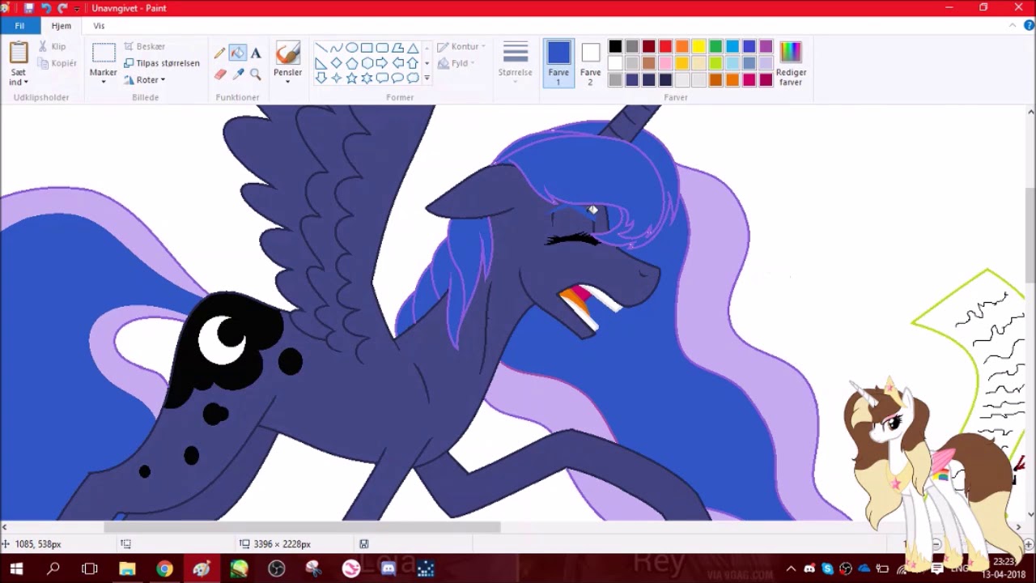Choose the Oval shape

pos(351,48)
